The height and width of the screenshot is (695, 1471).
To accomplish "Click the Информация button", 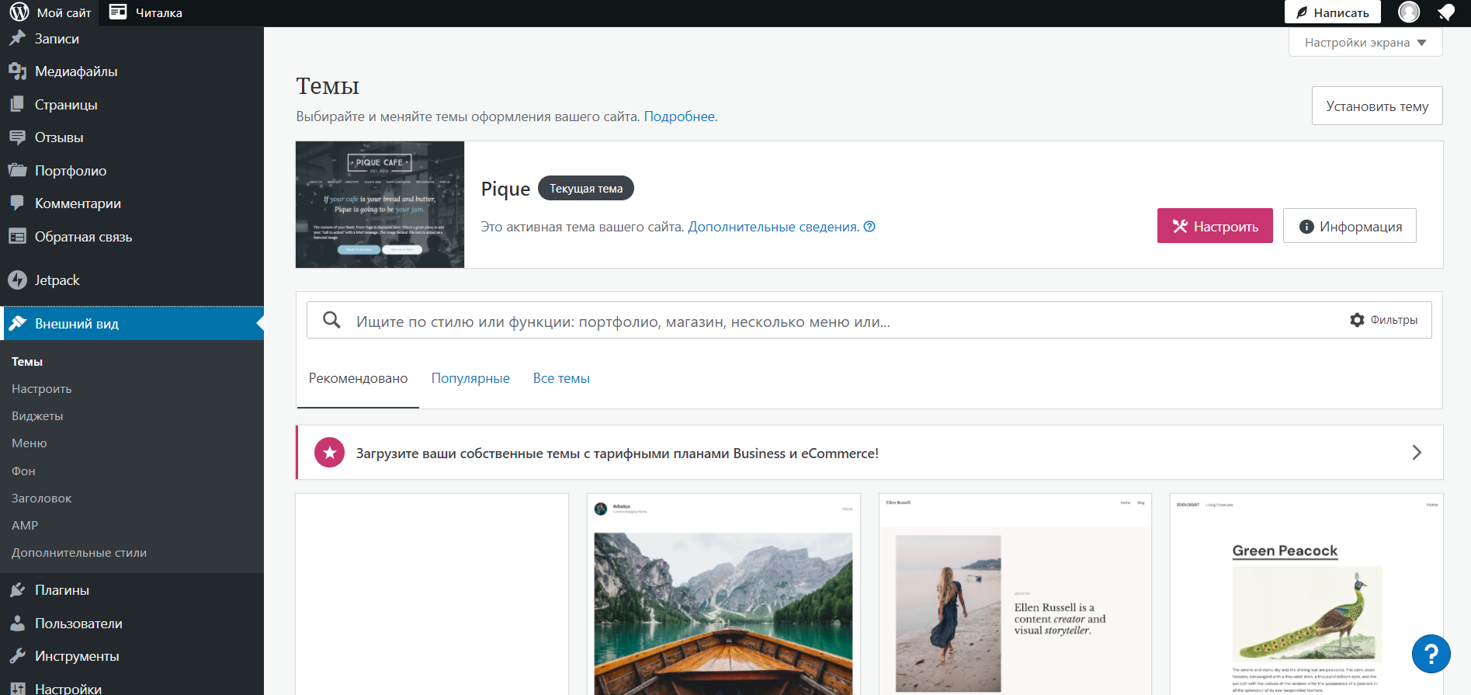I will coord(1349,226).
